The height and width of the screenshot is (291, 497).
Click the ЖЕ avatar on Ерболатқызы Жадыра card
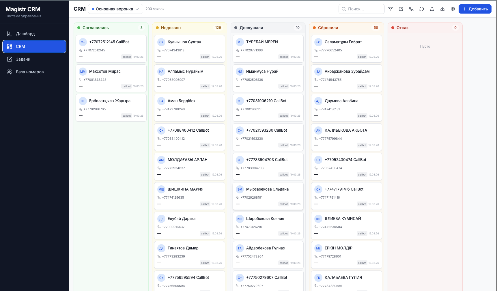(x=83, y=101)
